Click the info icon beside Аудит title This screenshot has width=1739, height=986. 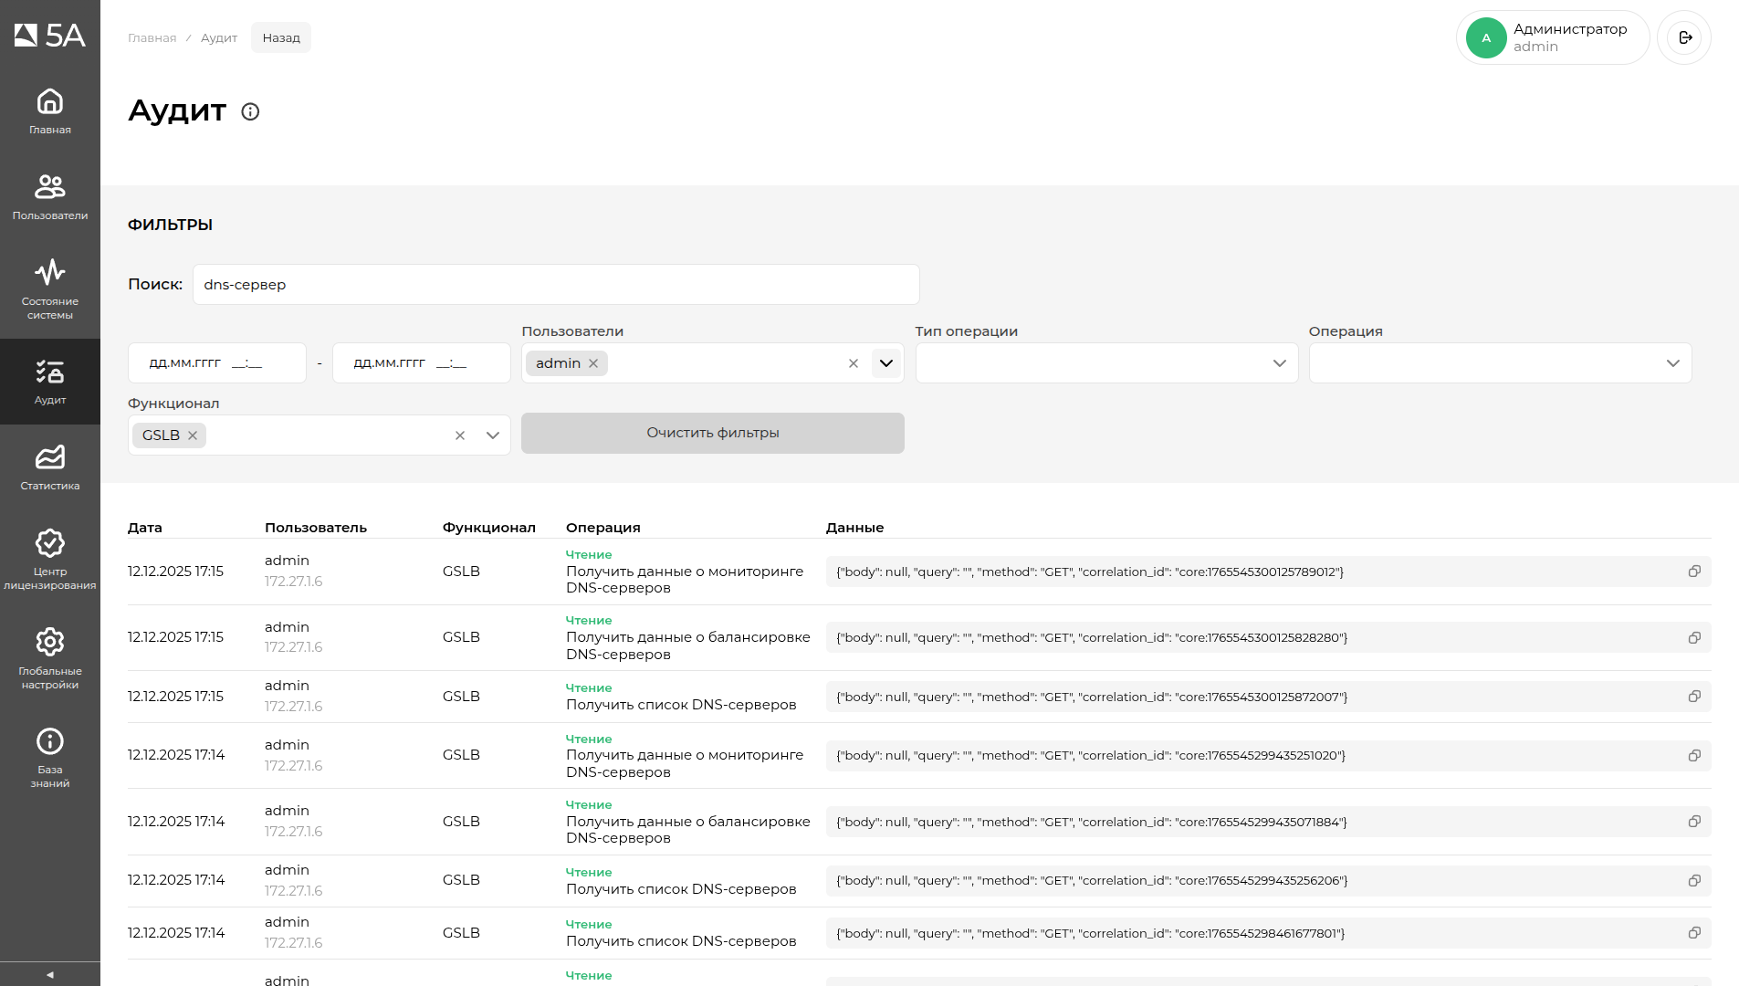(250, 111)
